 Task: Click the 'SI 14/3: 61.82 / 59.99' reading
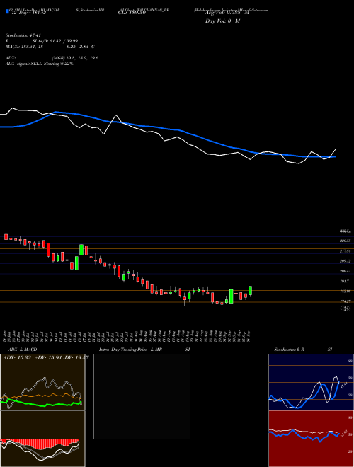[55, 41]
